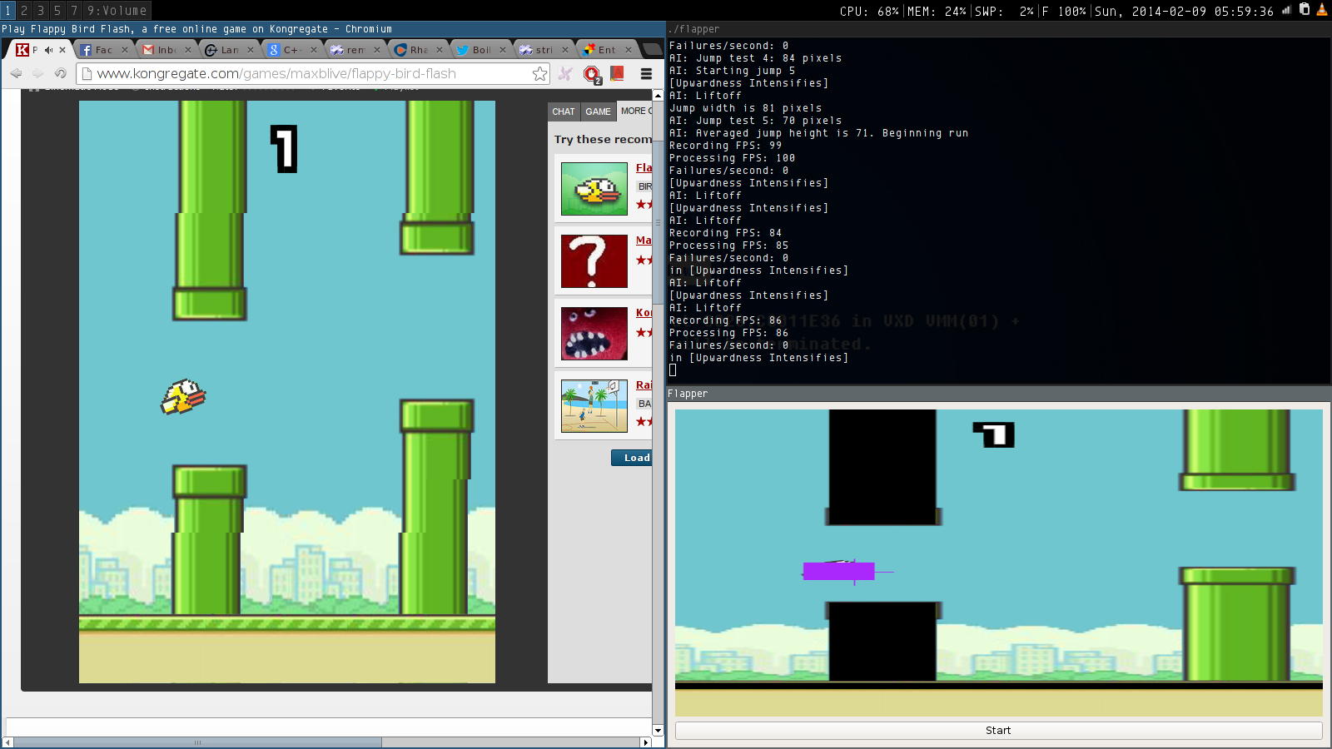Click the Start button in Flapper window
This screenshot has width=1332, height=749.
click(x=998, y=731)
